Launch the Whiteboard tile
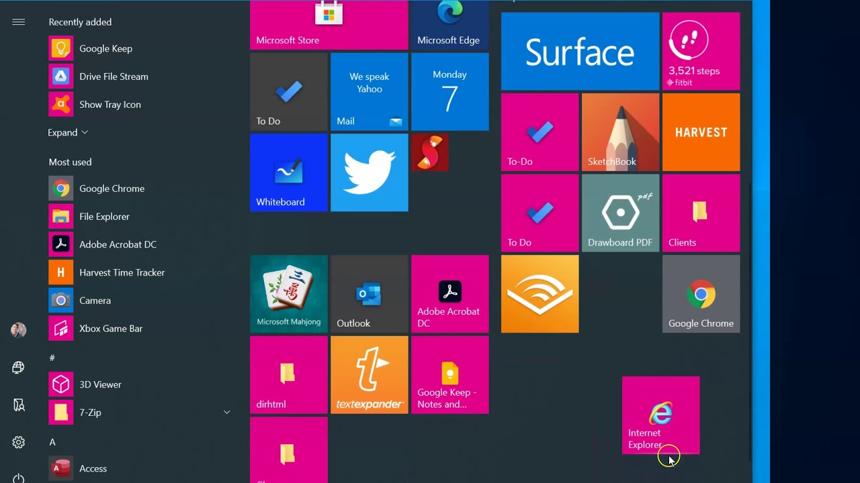Screen dimensions: 860x483 (x=289, y=172)
